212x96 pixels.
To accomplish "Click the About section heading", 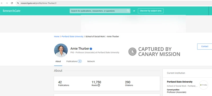I will (x=58, y=71).
